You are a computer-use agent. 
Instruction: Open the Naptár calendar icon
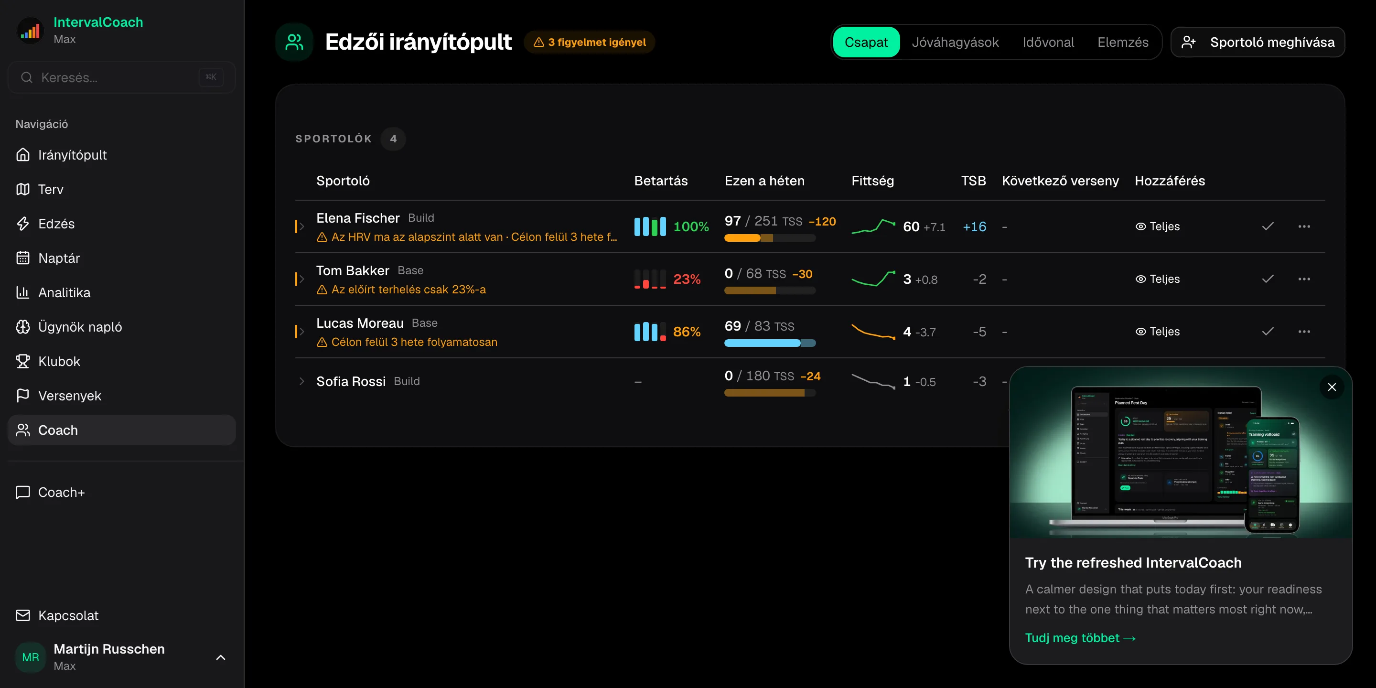tap(22, 258)
